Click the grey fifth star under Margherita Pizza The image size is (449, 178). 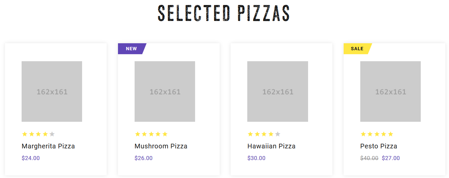click(x=52, y=134)
